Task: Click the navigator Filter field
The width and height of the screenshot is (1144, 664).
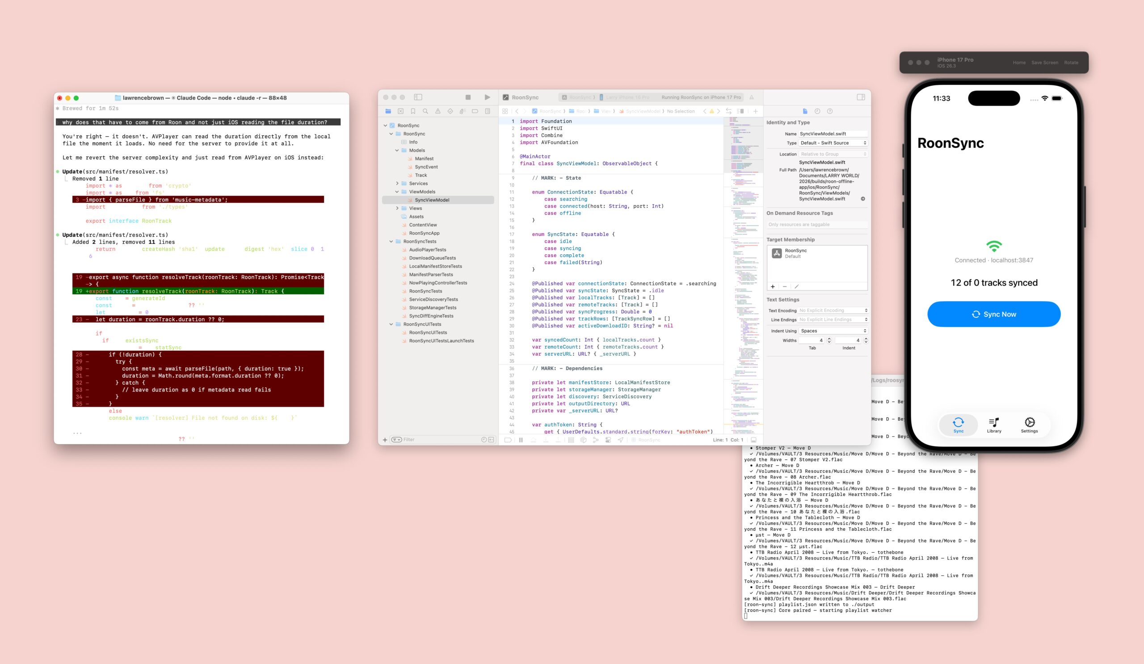Action: [x=436, y=439]
